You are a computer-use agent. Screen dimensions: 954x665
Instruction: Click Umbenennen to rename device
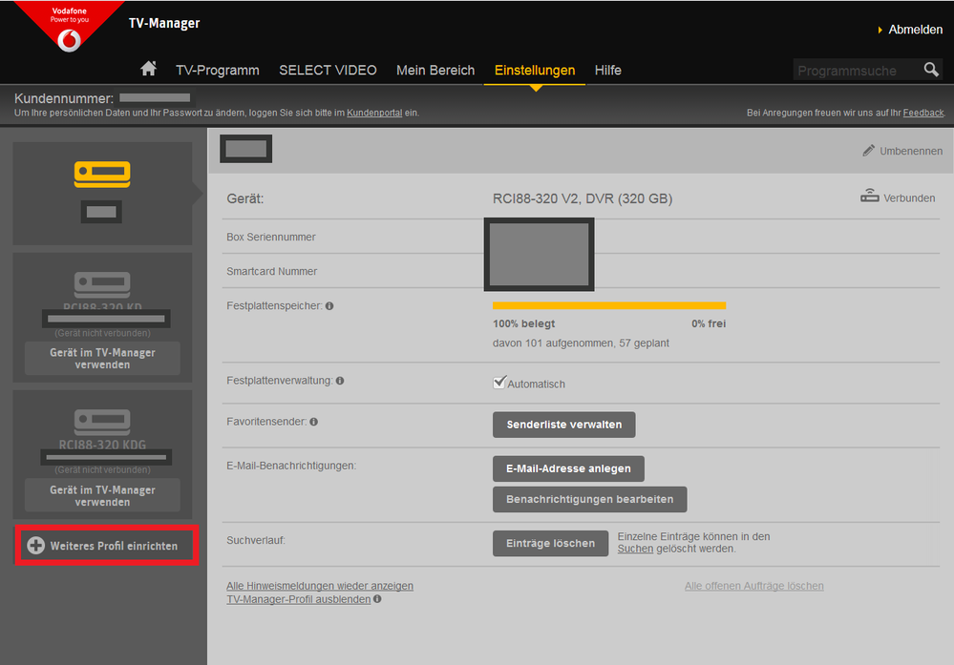click(x=911, y=151)
